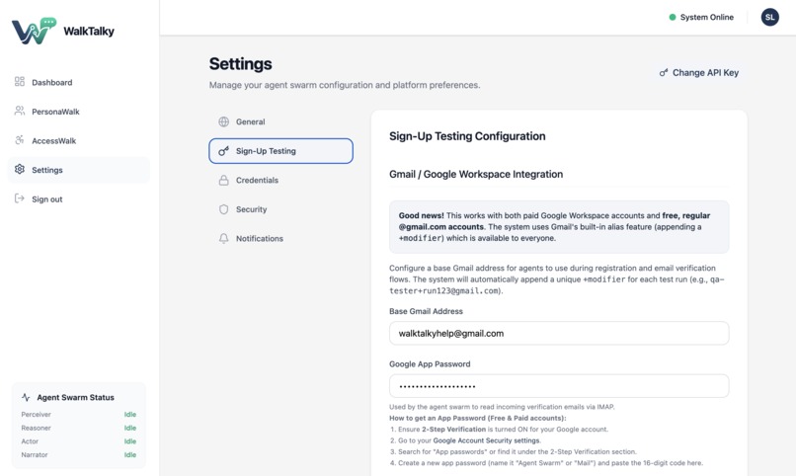Select Settings in the sidebar
The height and width of the screenshot is (476, 796).
tap(79, 170)
